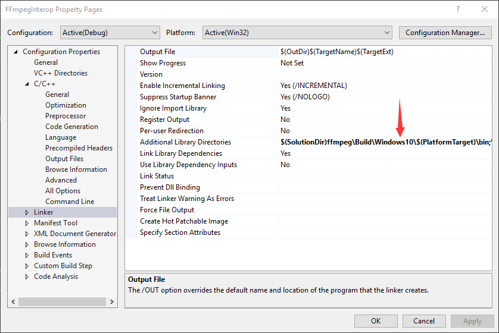Select the Build Events label

pyautogui.click(x=53, y=255)
